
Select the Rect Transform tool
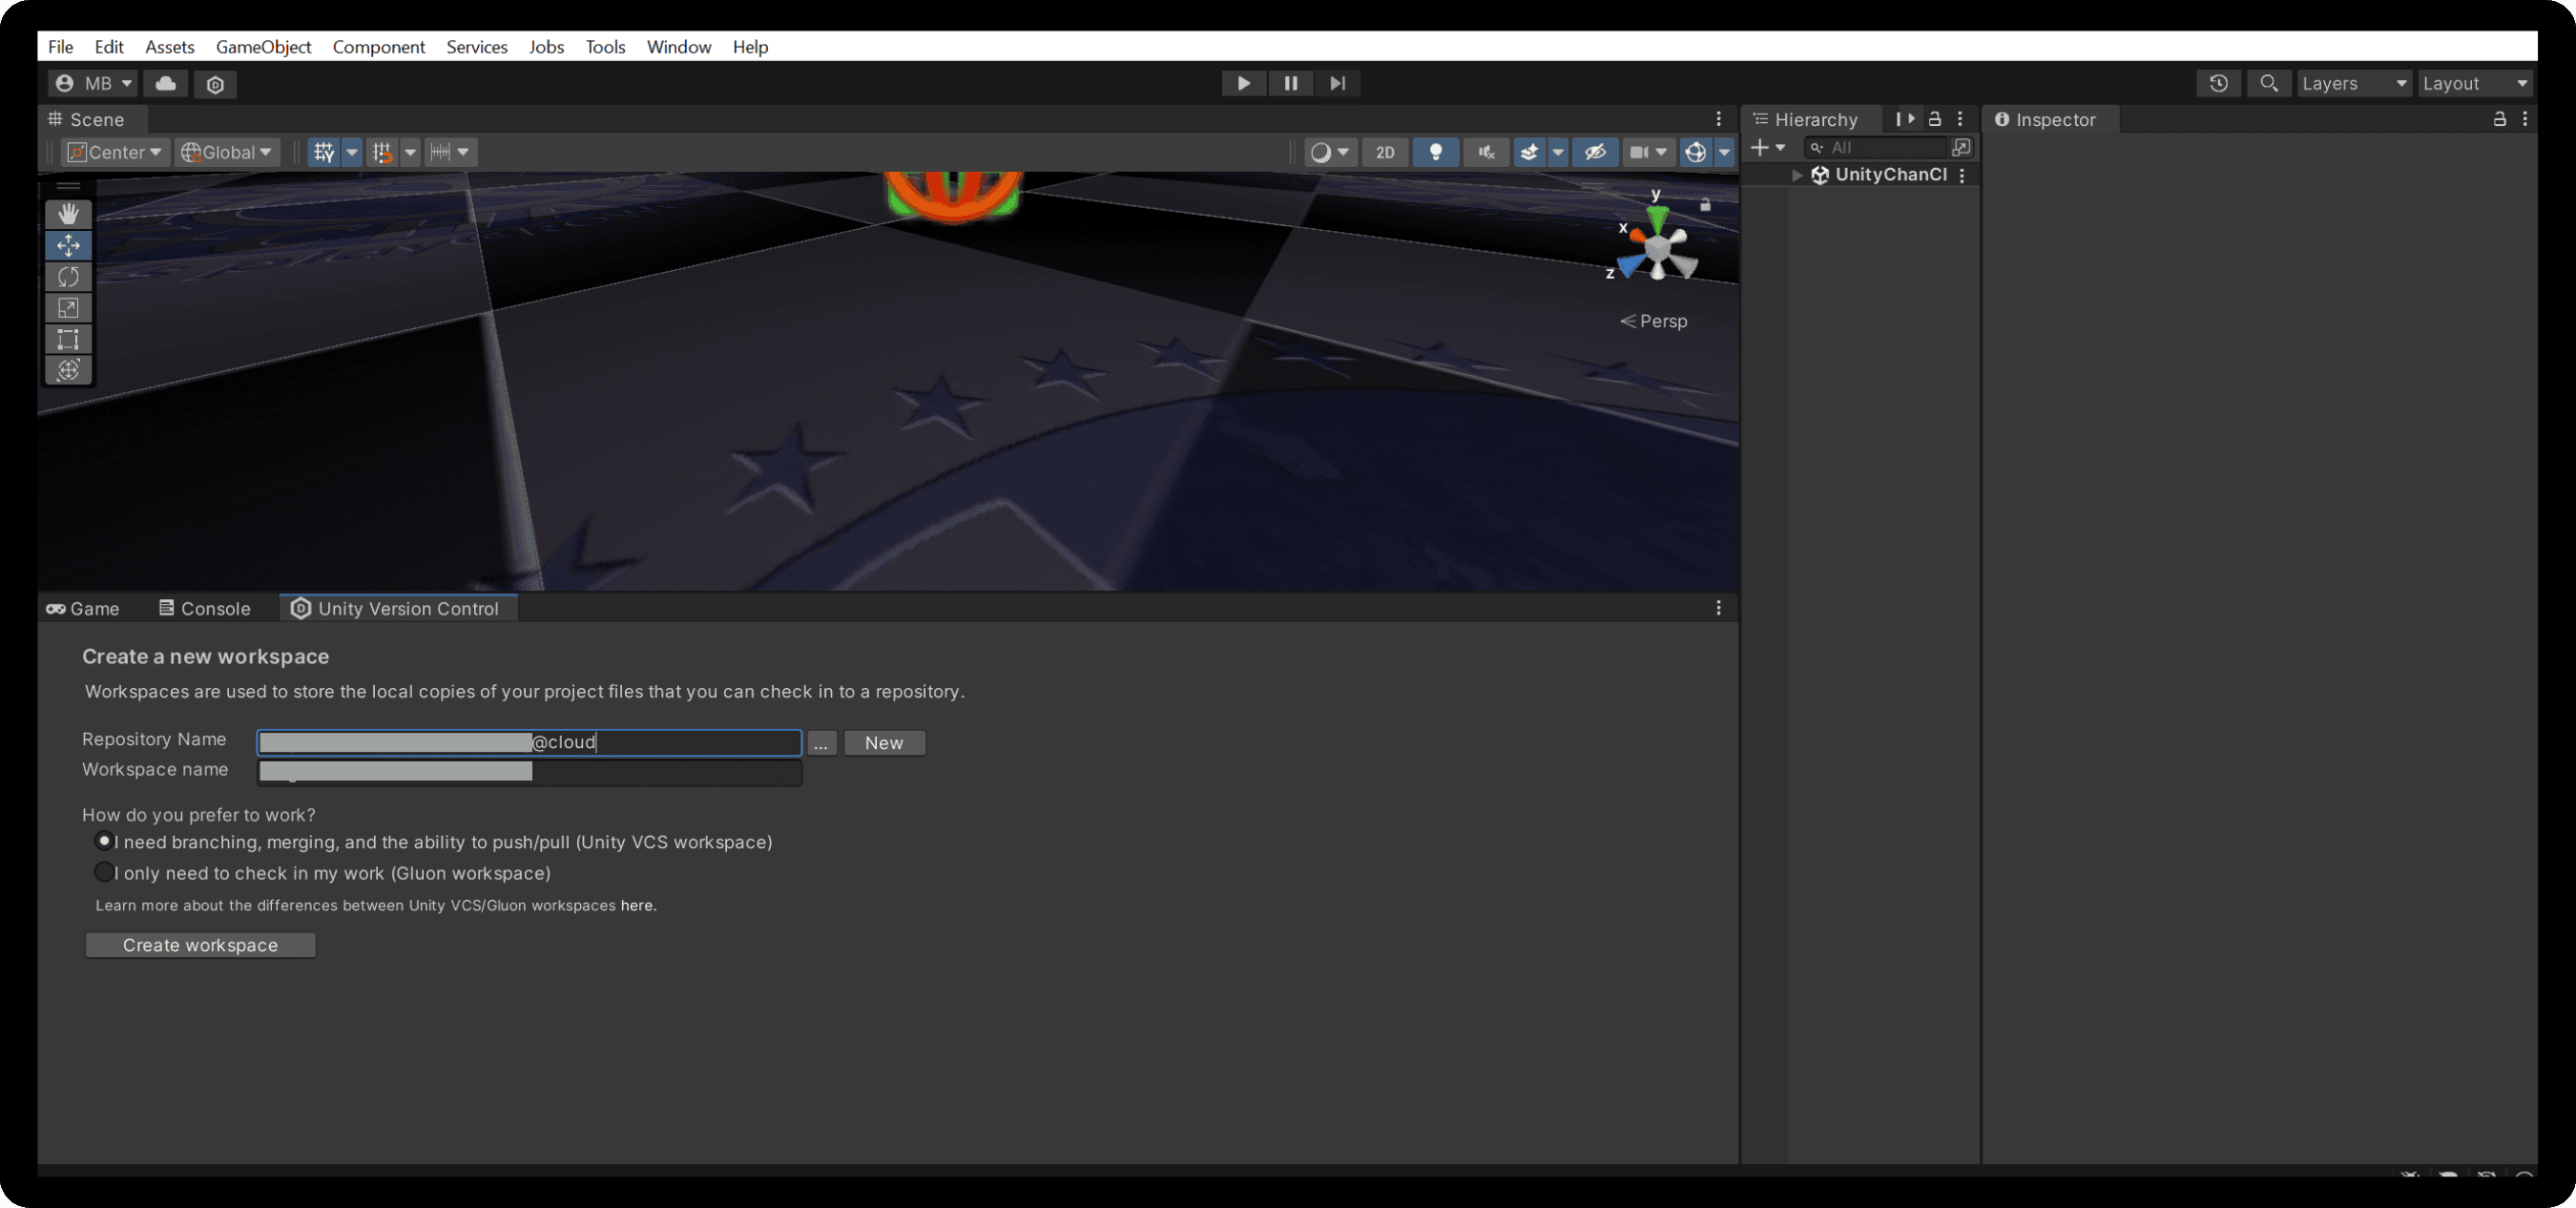(x=66, y=341)
